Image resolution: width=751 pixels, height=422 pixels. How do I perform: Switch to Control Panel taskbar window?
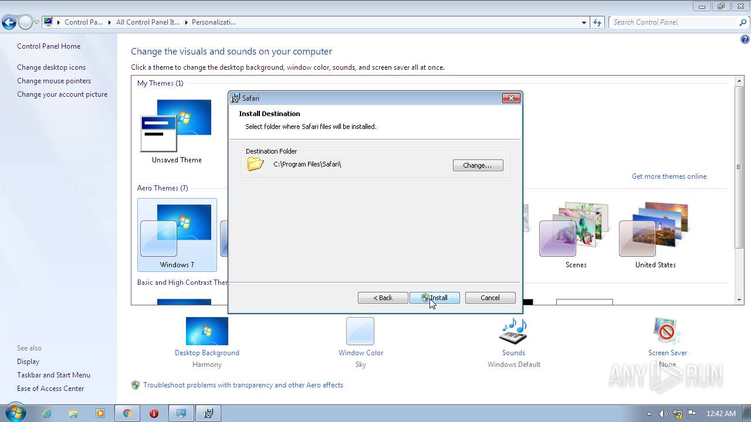pos(181,413)
